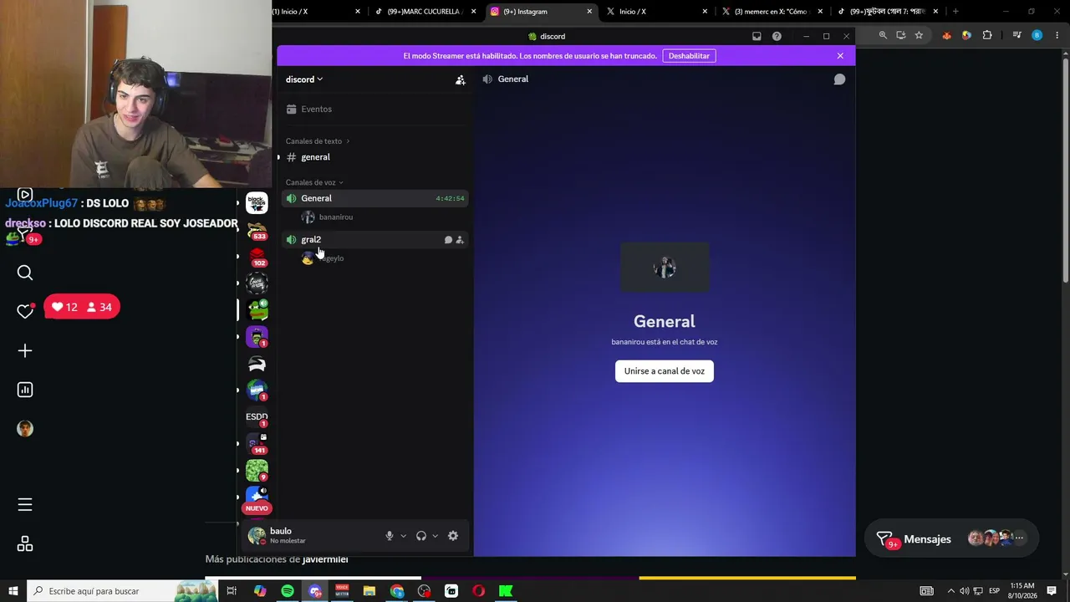Open microphone input options arrow

pyautogui.click(x=403, y=536)
